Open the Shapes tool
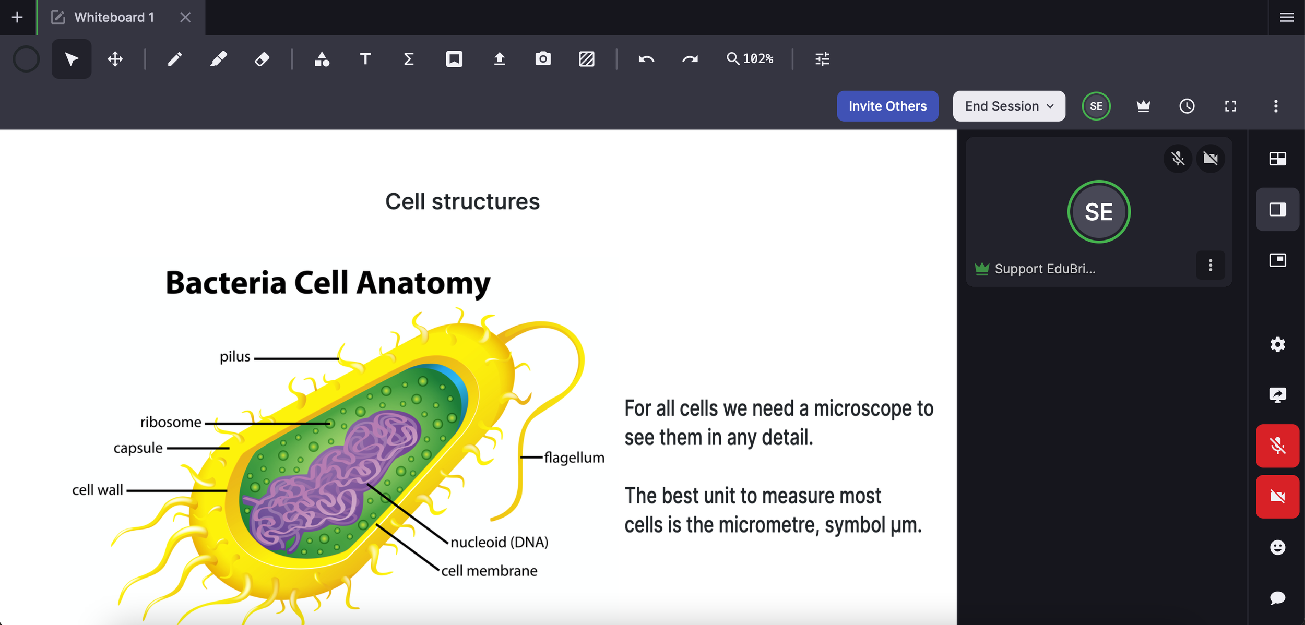 pos(322,59)
